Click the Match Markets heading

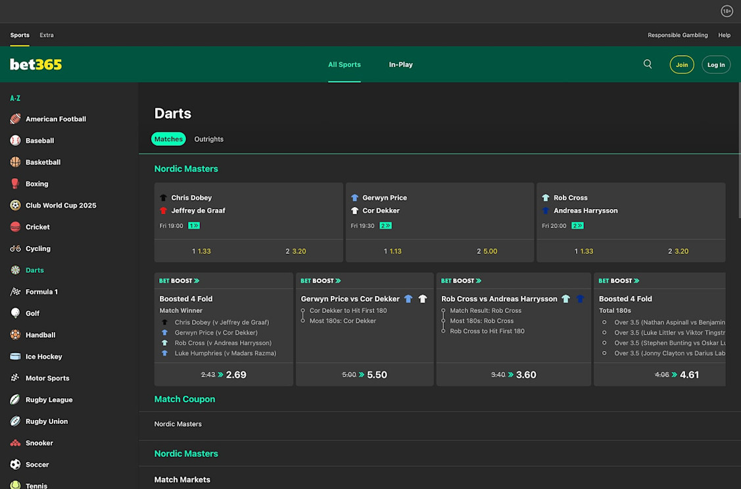click(x=182, y=480)
